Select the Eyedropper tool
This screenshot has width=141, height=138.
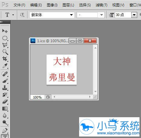[5, 66]
